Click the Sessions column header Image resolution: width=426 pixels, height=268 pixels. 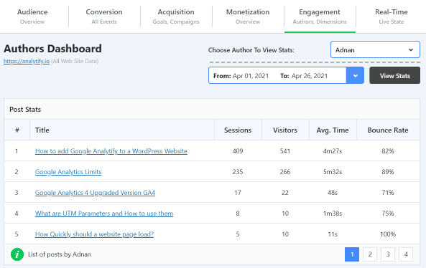238,130
